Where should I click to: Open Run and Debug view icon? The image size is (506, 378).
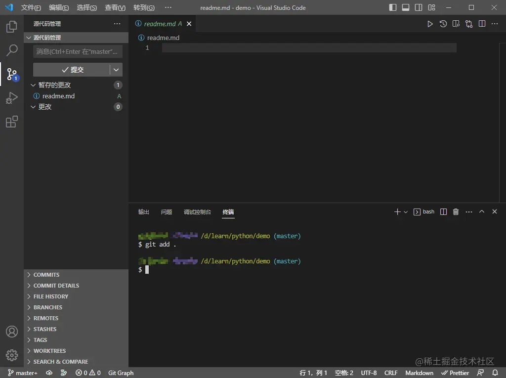[12, 98]
